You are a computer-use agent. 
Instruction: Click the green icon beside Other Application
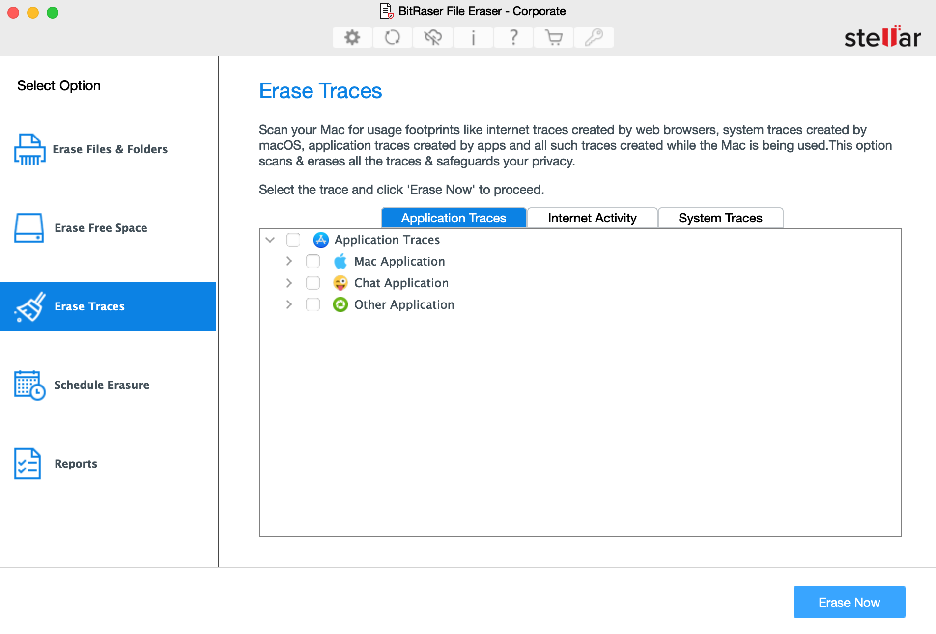(x=340, y=304)
